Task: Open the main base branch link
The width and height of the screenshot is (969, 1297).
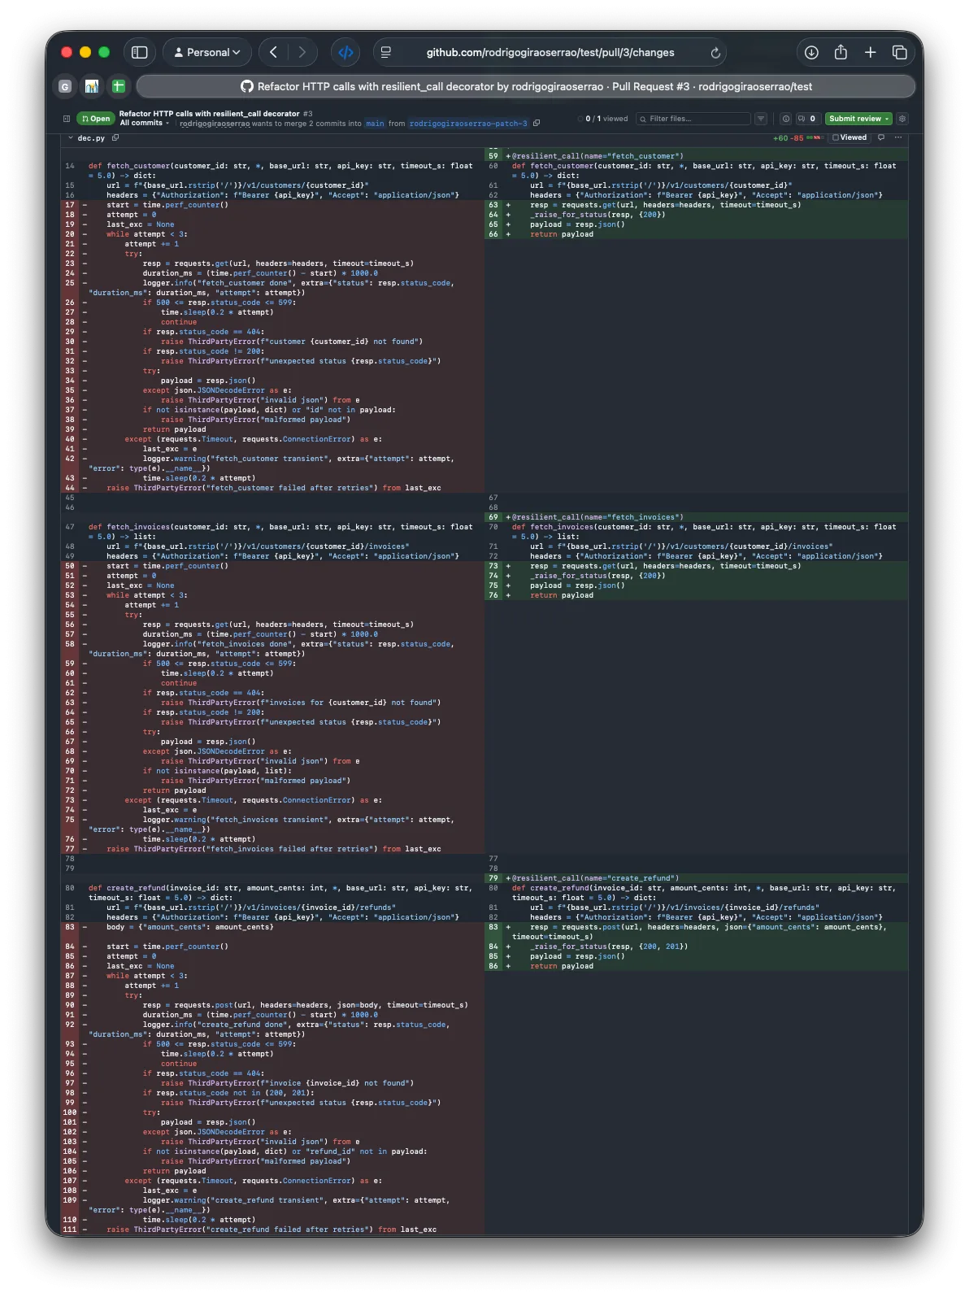Action: tap(375, 124)
